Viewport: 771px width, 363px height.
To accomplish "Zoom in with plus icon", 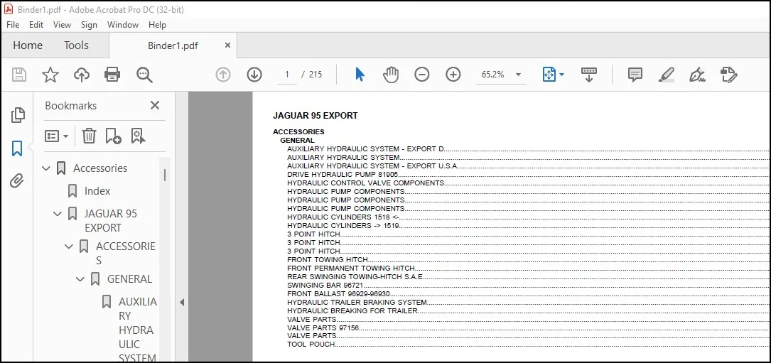I will coord(453,75).
